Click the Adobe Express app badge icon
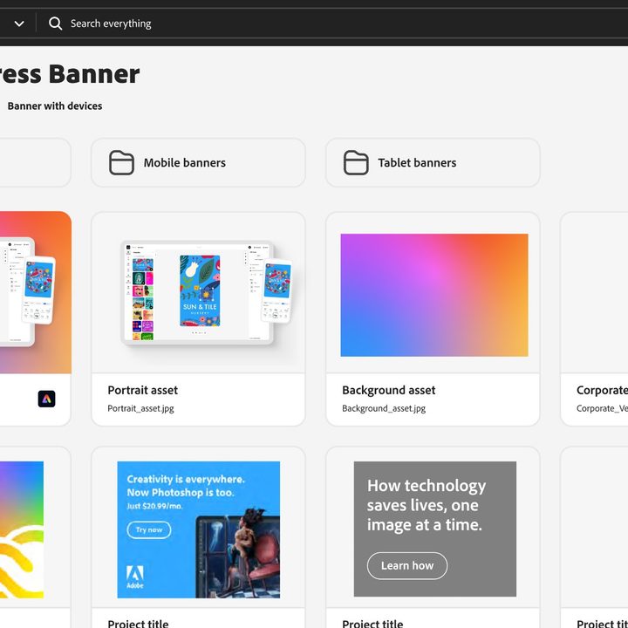 46,399
